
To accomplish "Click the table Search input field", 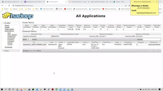I will coord(152,39).
